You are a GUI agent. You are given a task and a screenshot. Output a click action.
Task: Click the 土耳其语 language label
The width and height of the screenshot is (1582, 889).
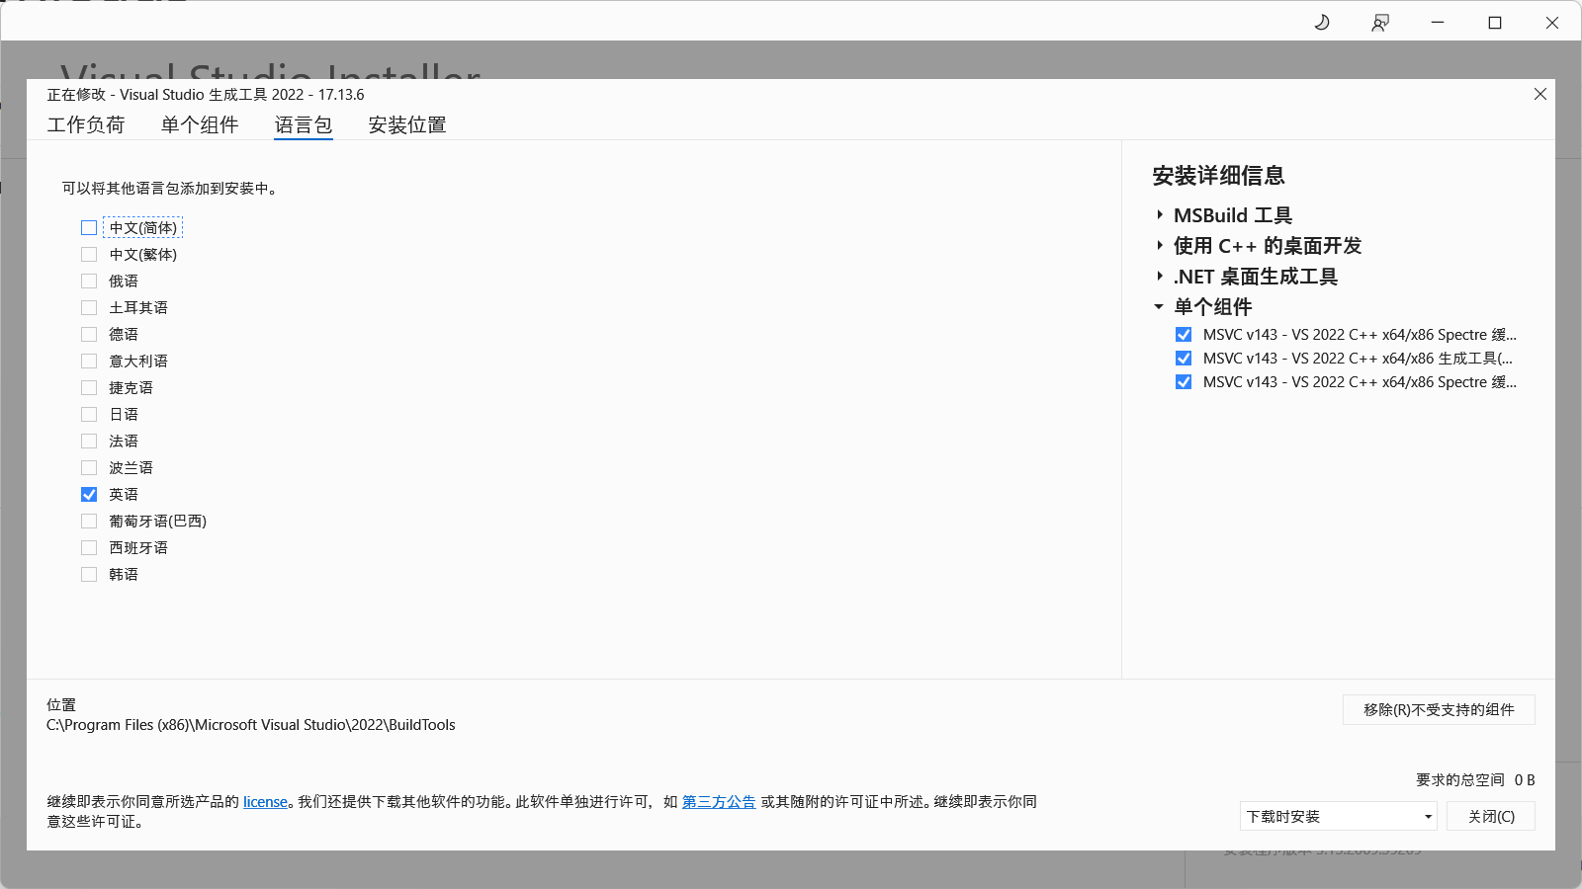138,308
